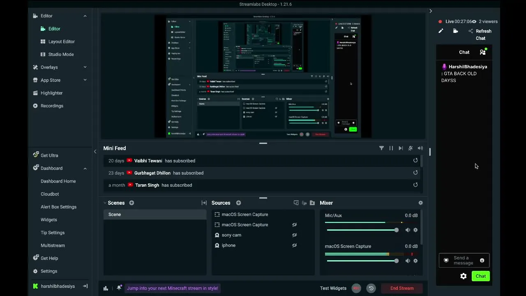Adjust macOS Screen Capture volume slider
The height and width of the screenshot is (296, 526).
(x=362, y=261)
